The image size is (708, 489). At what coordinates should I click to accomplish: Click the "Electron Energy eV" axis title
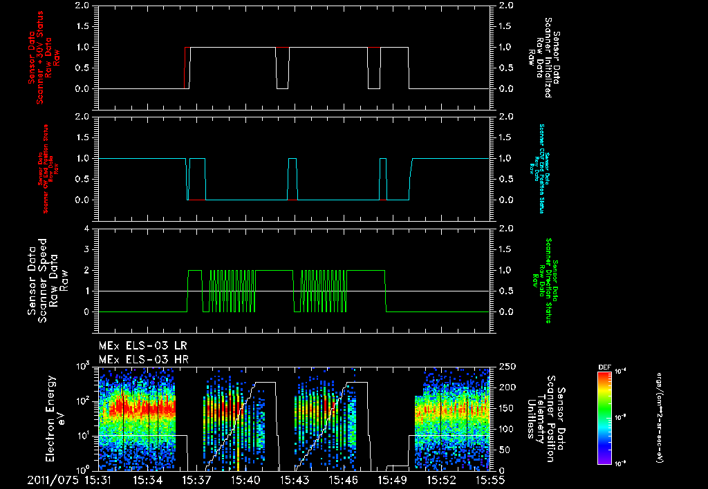point(56,419)
